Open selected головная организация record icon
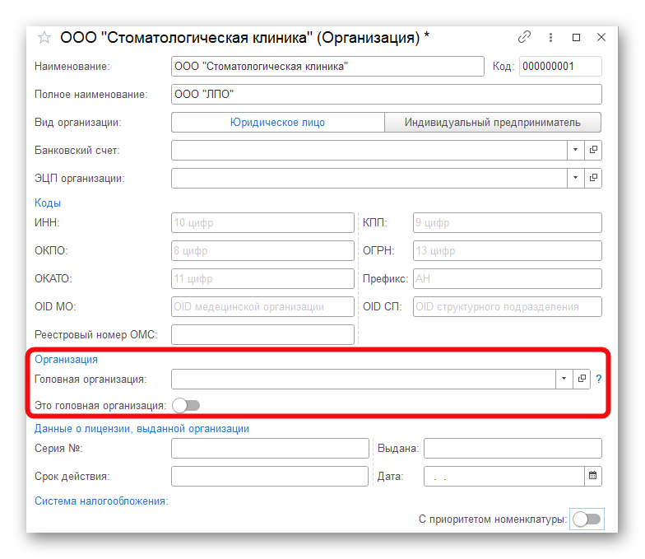Screen dimensions: 645x559 pos(582,379)
